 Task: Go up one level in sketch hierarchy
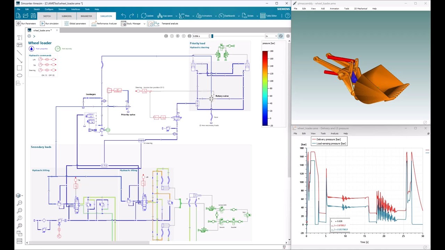[29, 36]
